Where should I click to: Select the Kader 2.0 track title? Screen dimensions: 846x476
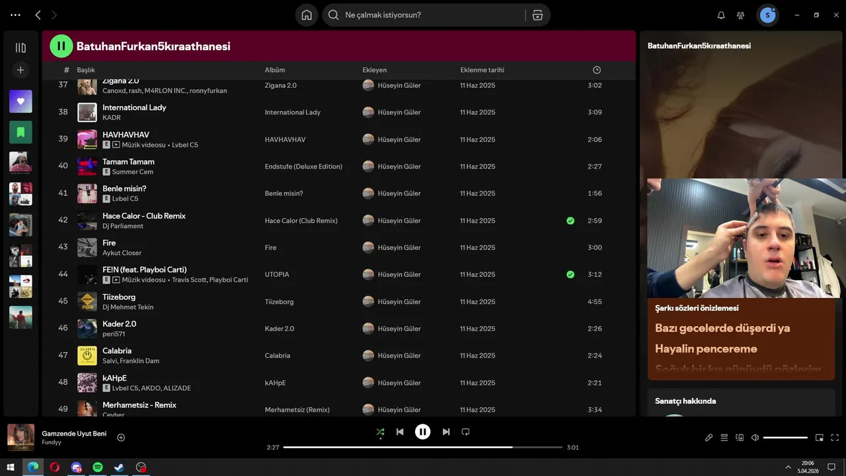point(120,324)
